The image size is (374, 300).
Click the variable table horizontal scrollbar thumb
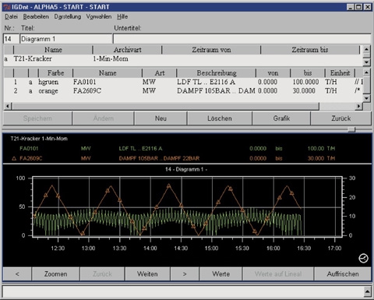[x=165, y=106]
